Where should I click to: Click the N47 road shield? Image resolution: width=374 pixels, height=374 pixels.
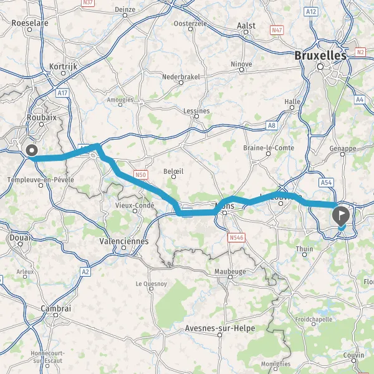point(277,31)
